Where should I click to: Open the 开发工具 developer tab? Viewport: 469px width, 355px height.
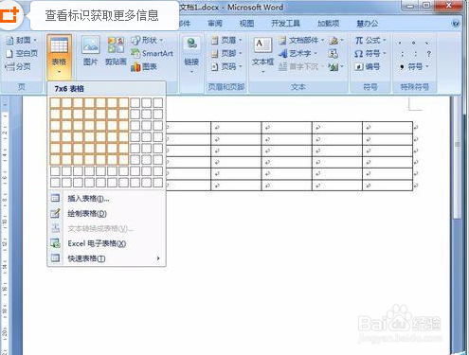pyautogui.click(x=285, y=24)
